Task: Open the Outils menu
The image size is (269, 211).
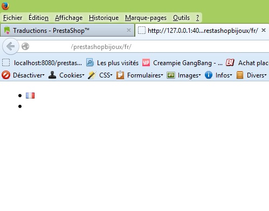Action: coord(181,18)
